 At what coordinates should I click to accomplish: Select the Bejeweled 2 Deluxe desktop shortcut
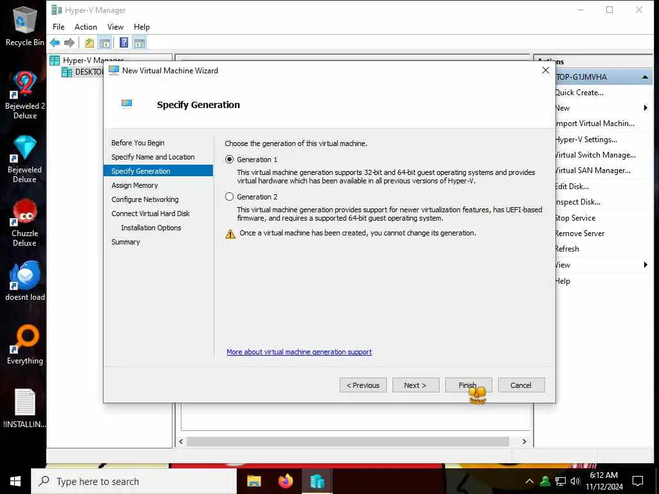[x=25, y=95]
